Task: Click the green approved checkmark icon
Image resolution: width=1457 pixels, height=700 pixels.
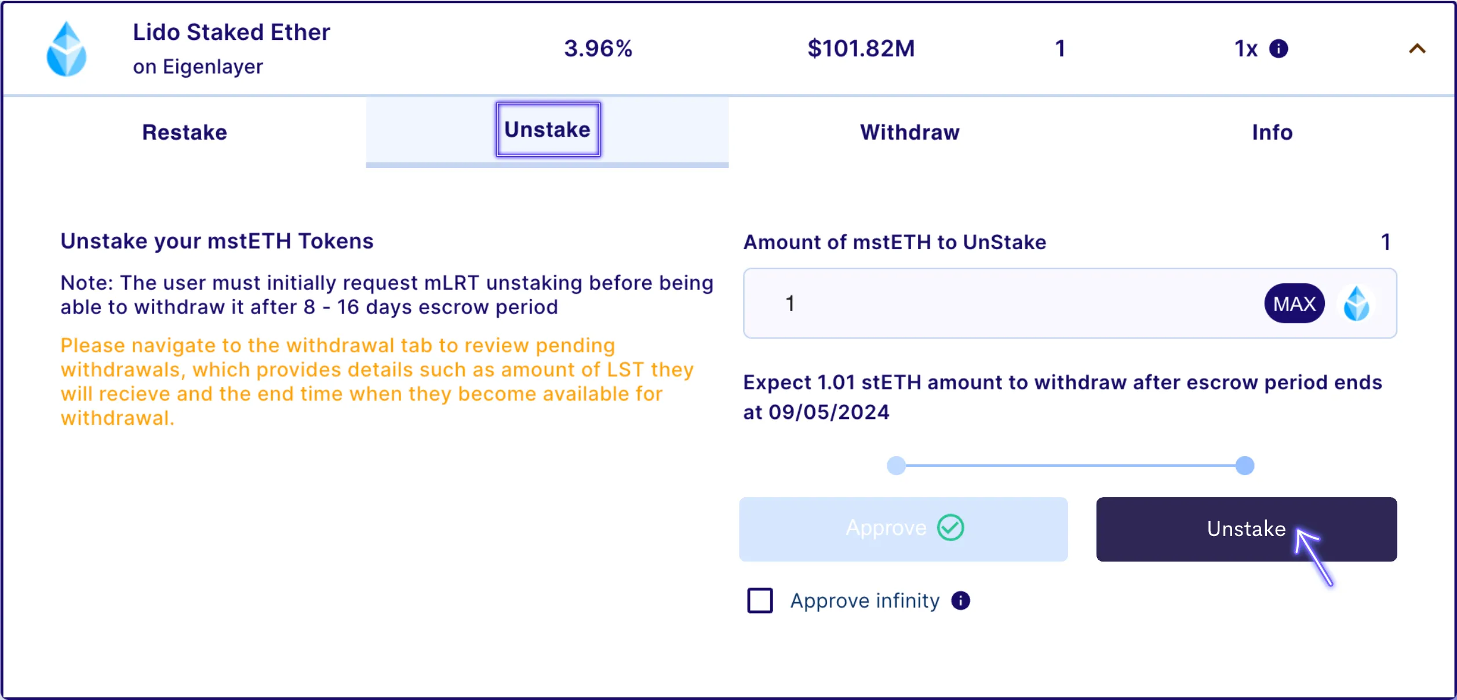Action: tap(950, 528)
